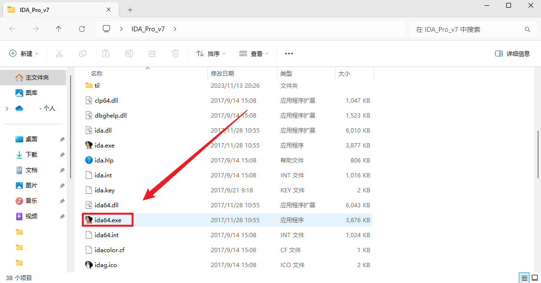Click the search magnifier icon
Screen dimensions: 541x283
[527, 29]
